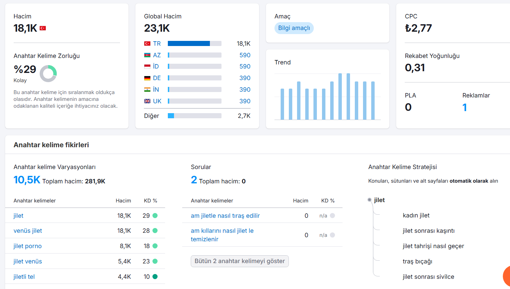The image size is (510, 289).
Task: Click the keyword difficulty donut chart
Action: tap(48, 74)
